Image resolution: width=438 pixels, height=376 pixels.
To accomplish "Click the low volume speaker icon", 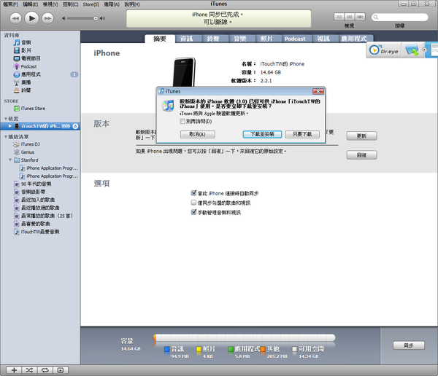I will [x=64, y=18].
